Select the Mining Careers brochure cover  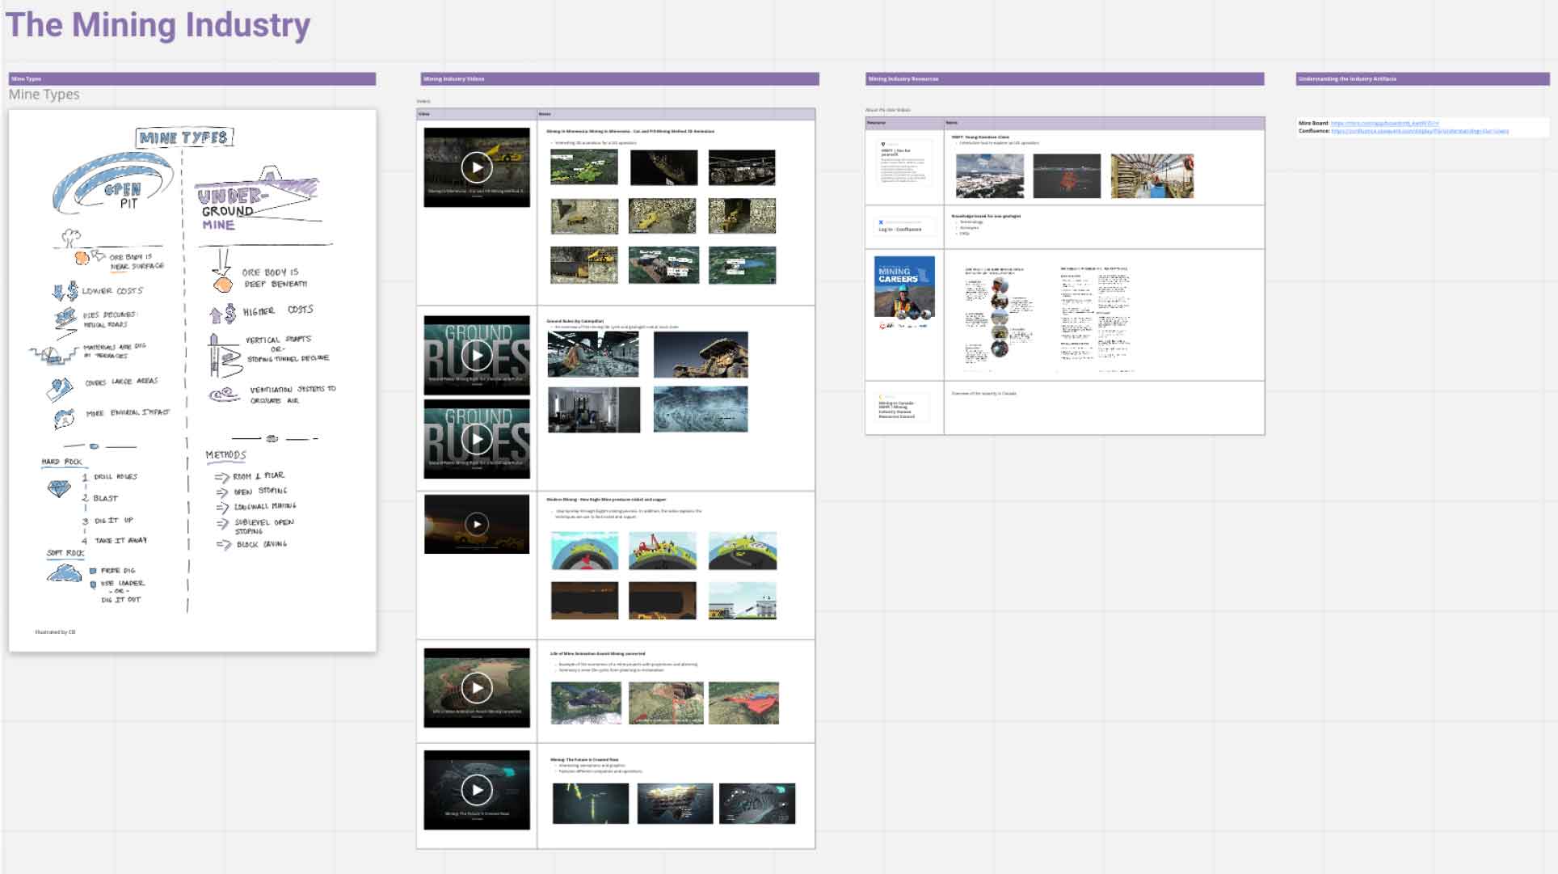click(904, 287)
